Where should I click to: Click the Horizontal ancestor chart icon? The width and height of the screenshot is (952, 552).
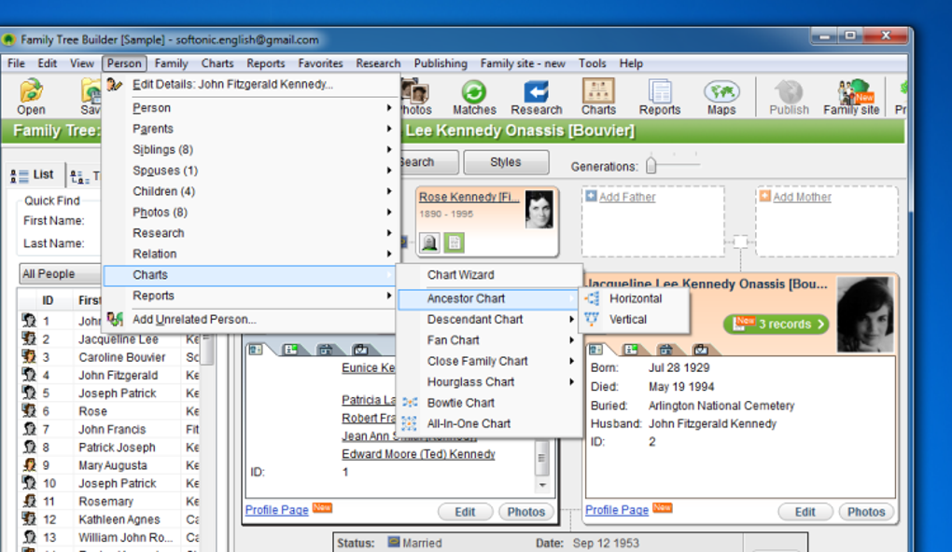592,298
